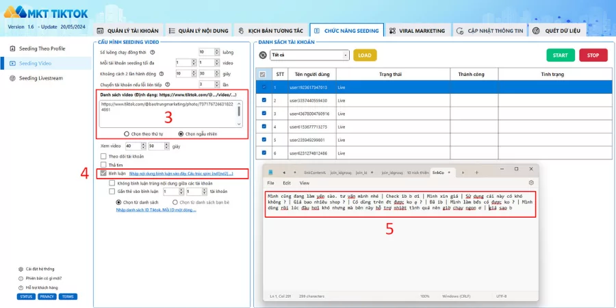Click the Chuyển tài khoản nếu lỗi spinner arrows

point(217,84)
